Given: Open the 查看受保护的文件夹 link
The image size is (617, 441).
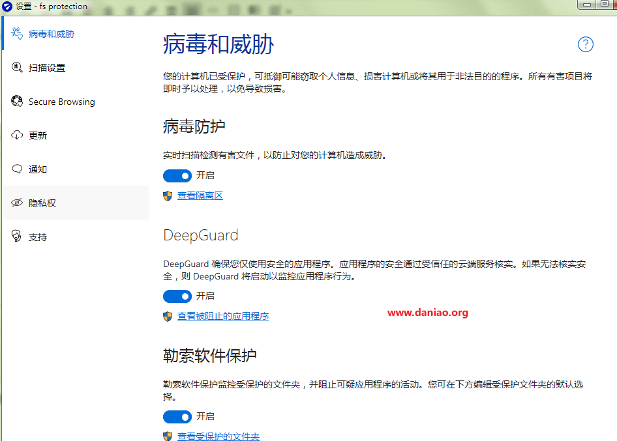Looking at the screenshot, I should click(x=218, y=436).
